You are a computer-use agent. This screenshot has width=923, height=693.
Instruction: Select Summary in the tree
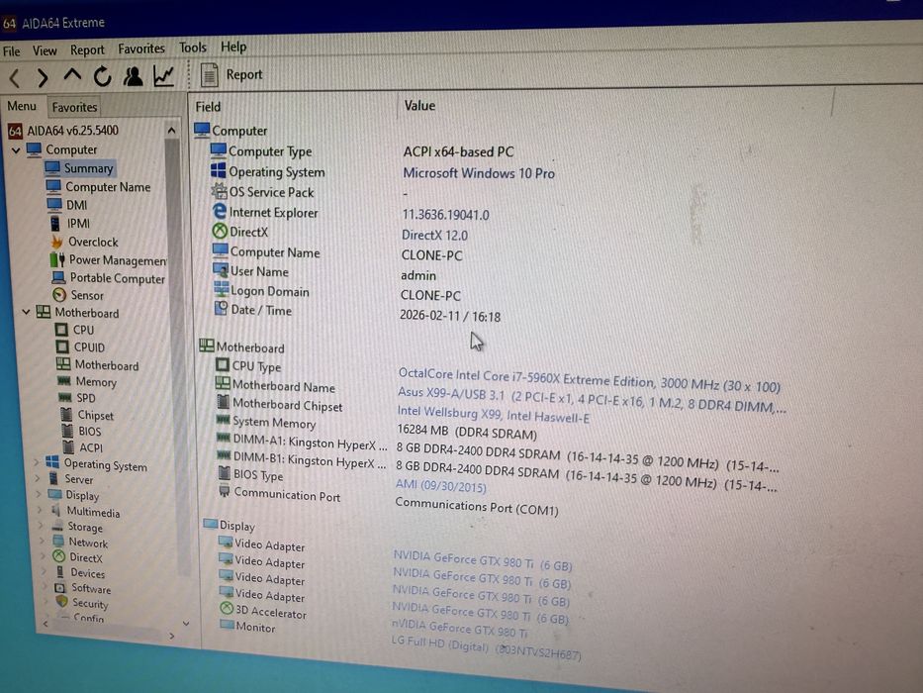[x=80, y=168]
